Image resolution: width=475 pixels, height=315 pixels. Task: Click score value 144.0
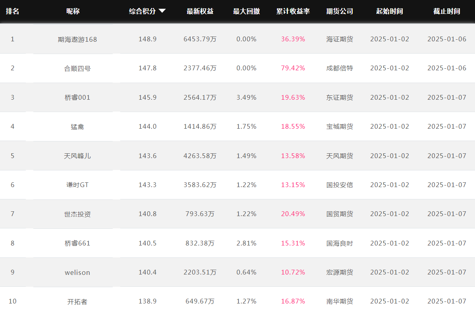coord(148,126)
